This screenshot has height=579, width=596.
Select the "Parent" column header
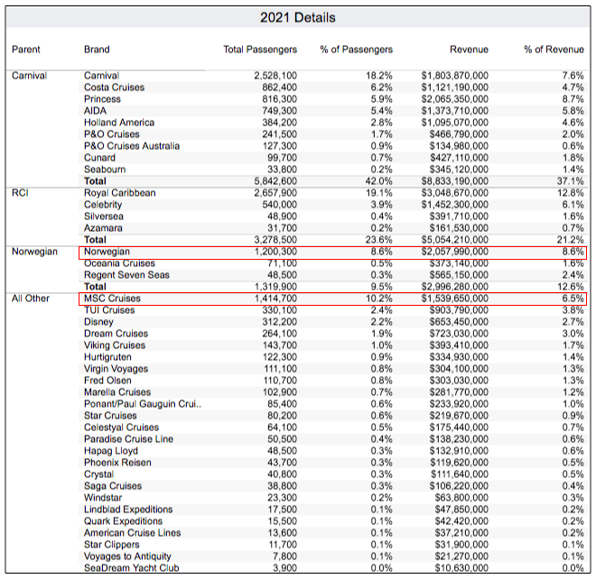click(x=26, y=50)
